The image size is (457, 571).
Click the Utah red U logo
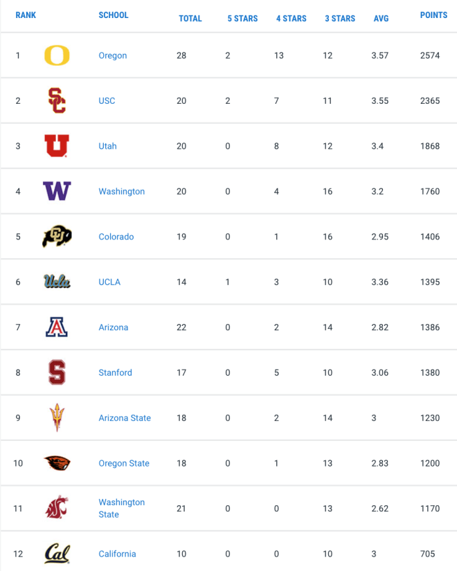tap(57, 145)
